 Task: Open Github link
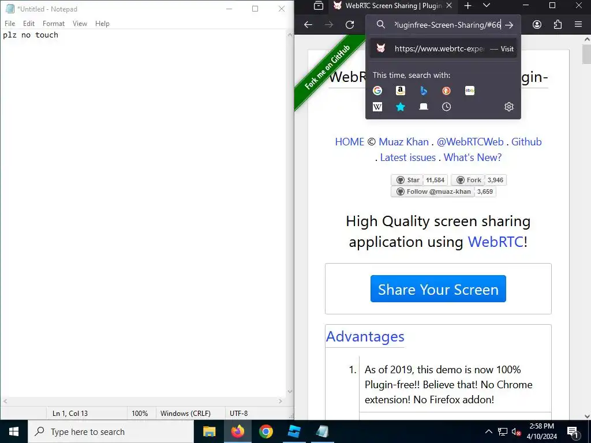[x=526, y=142]
